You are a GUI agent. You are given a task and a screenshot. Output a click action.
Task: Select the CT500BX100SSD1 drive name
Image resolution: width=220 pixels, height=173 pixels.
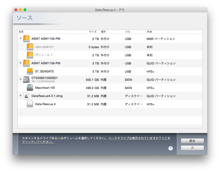pyautogui.click(x=44, y=78)
